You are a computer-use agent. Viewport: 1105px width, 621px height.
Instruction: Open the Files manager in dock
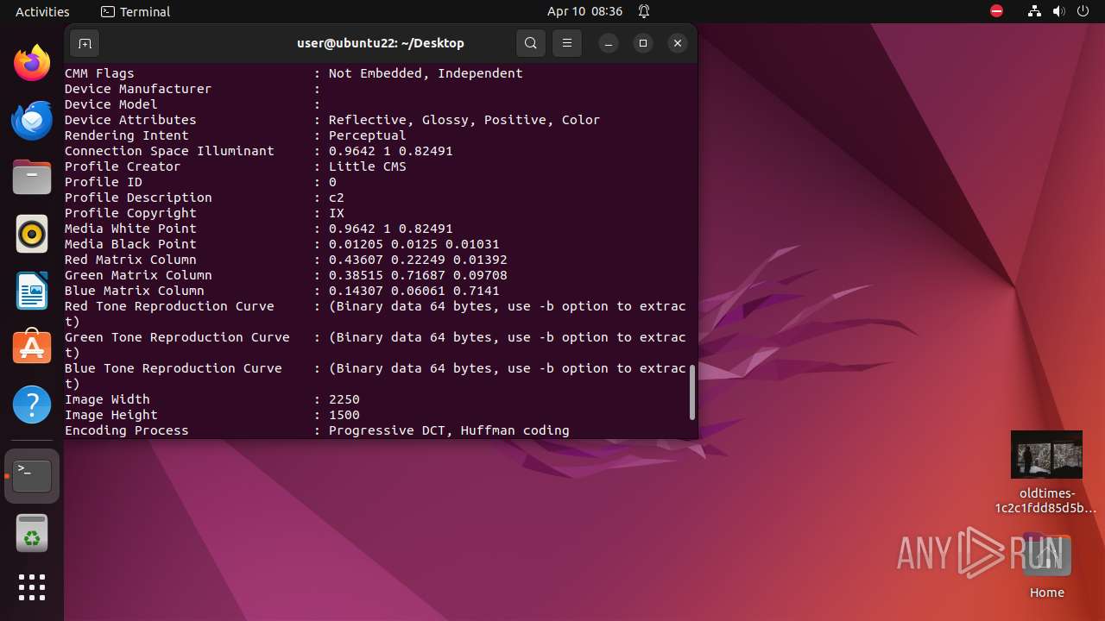[32, 177]
